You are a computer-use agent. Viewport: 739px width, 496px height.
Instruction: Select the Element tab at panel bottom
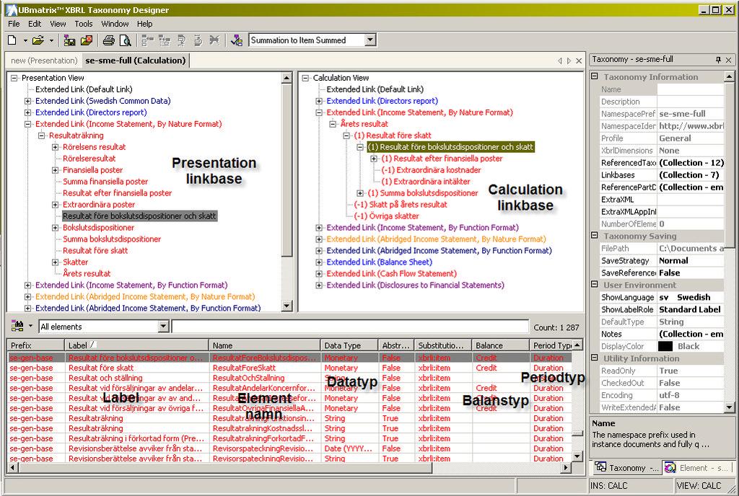[698, 467]
